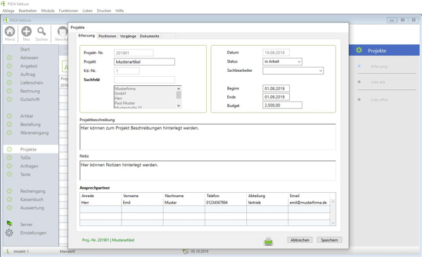Click gear icon next to Gutschrift
The height and width of the screenshot is (257, 422).
click(9, 99)
